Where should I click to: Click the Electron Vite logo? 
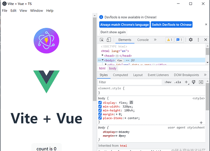[46, 41]
